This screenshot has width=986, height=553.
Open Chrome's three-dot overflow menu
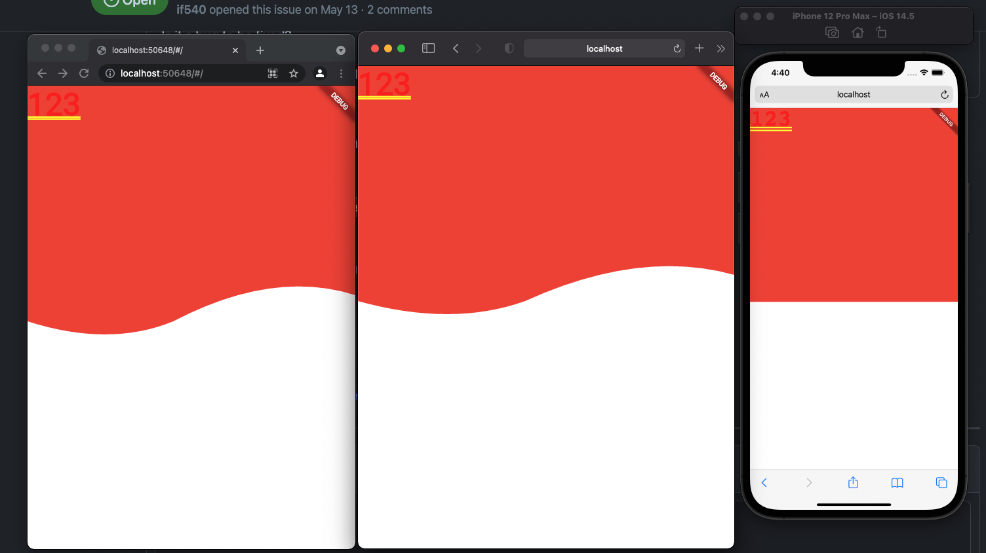(341, 73)
